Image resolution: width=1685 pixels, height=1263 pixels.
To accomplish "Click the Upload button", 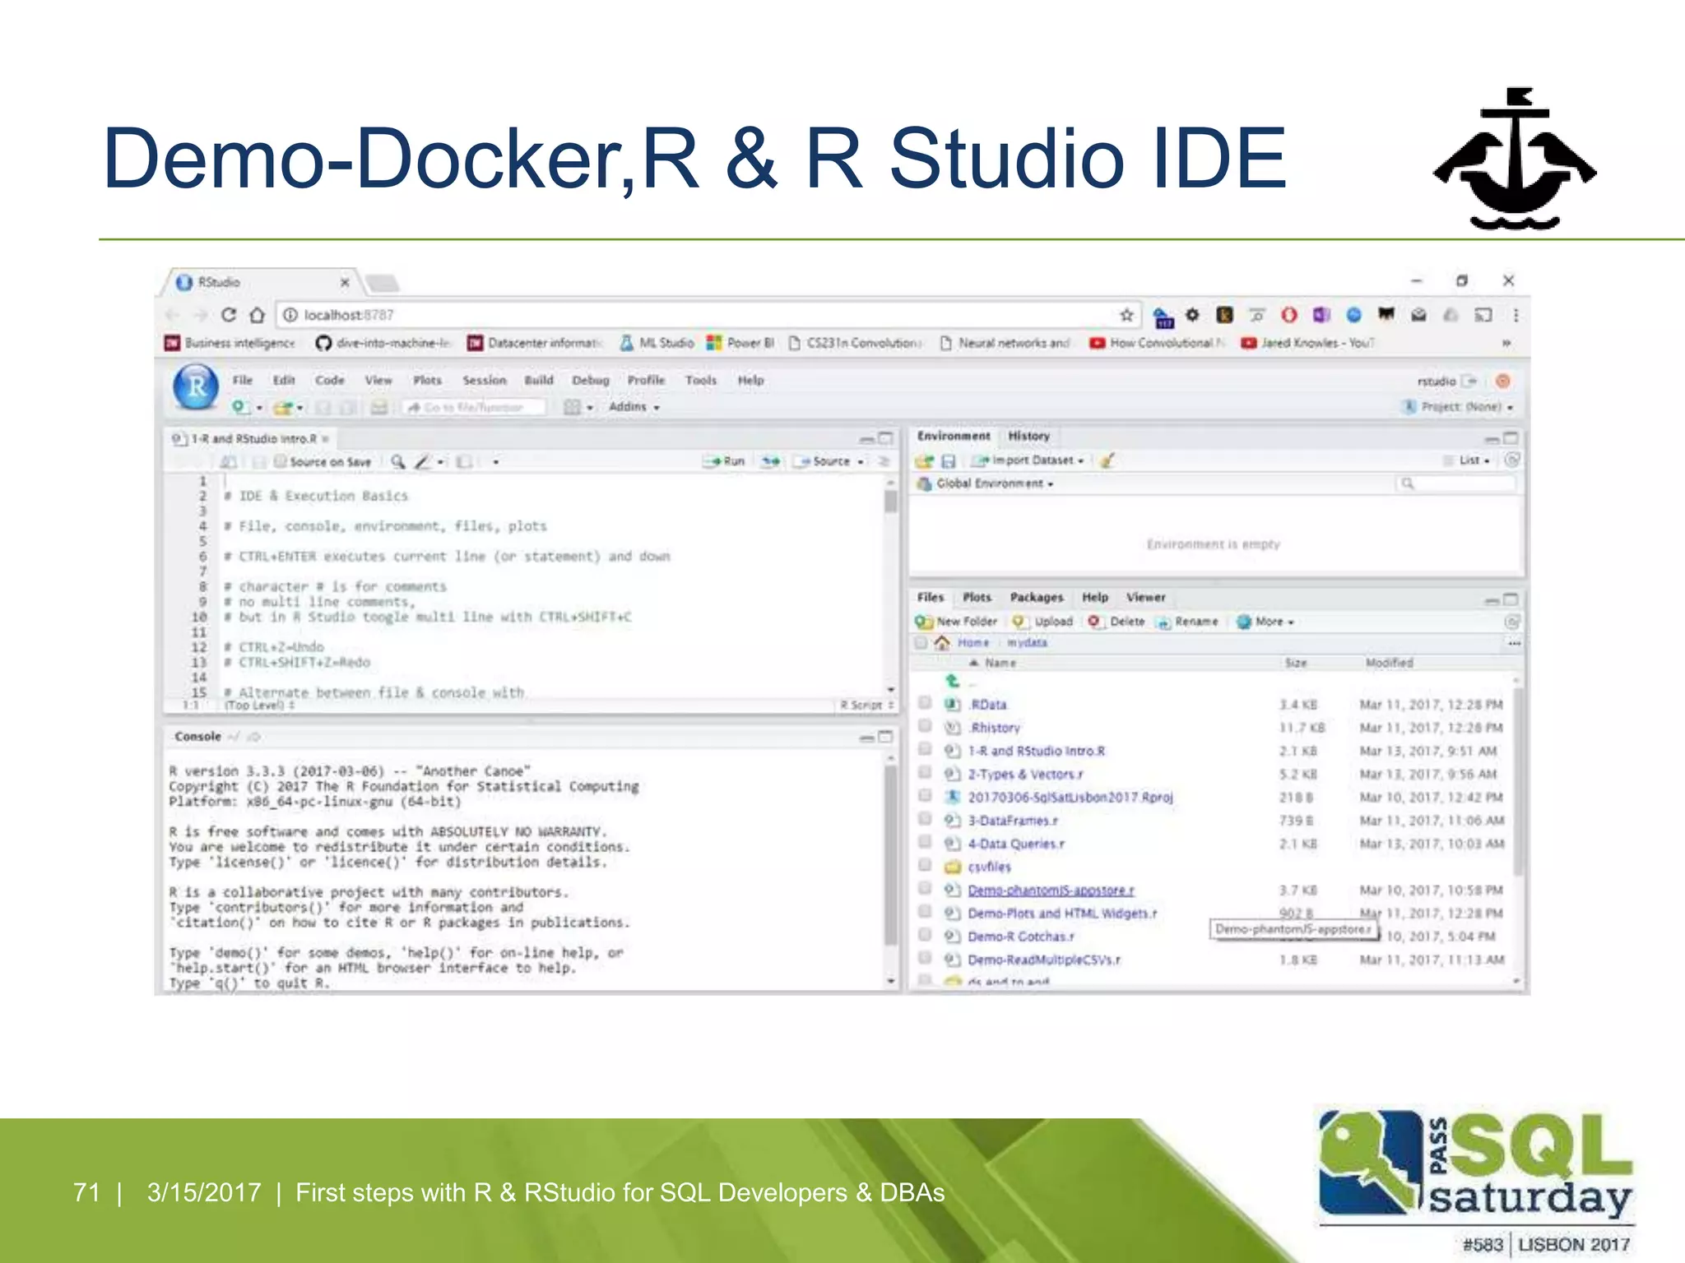I will point(1042,622).
